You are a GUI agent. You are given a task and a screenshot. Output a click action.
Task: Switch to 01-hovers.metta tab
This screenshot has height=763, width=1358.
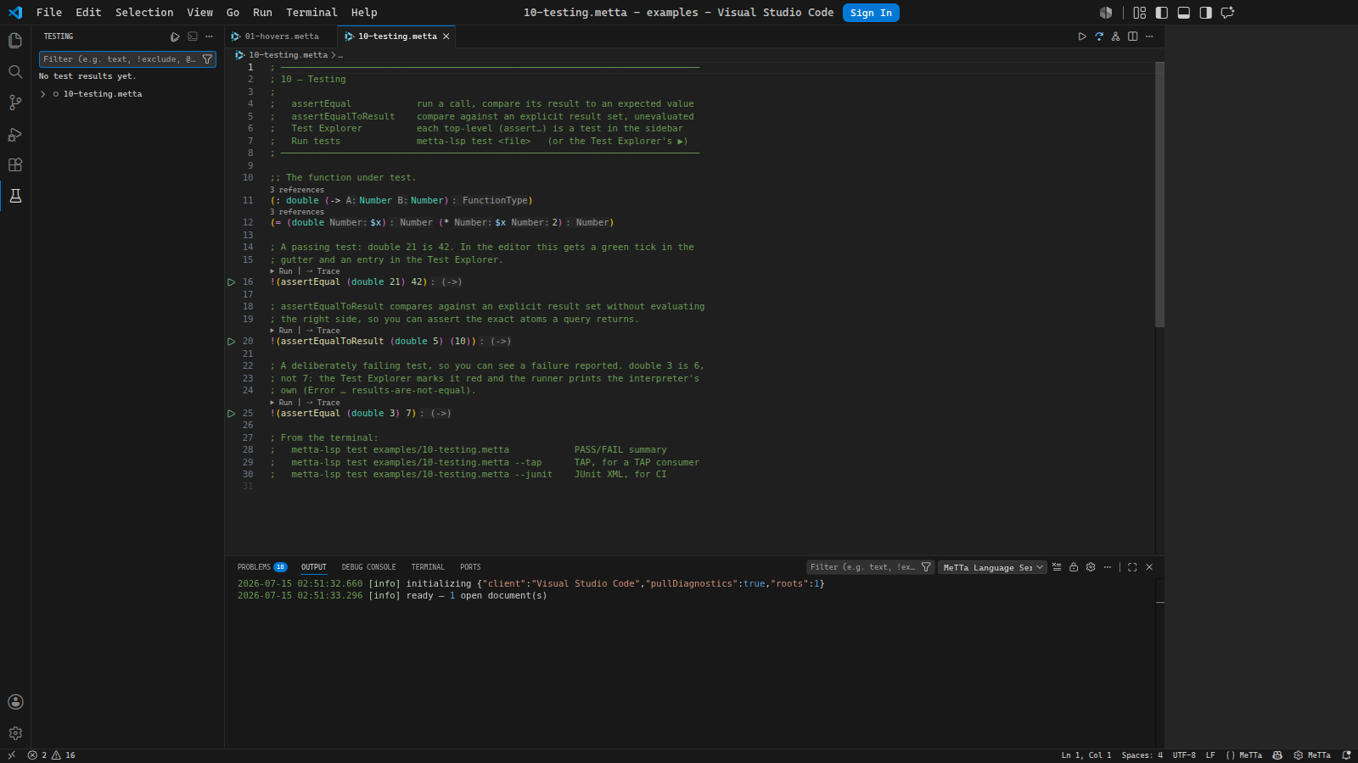click(281, 36)
